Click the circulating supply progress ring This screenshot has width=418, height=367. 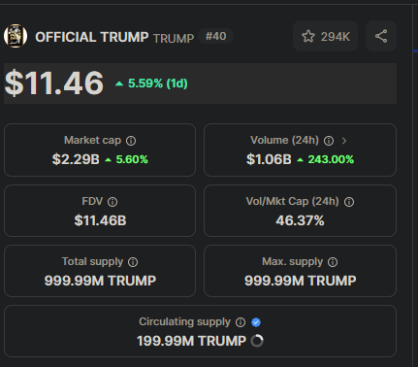point(257,341)
